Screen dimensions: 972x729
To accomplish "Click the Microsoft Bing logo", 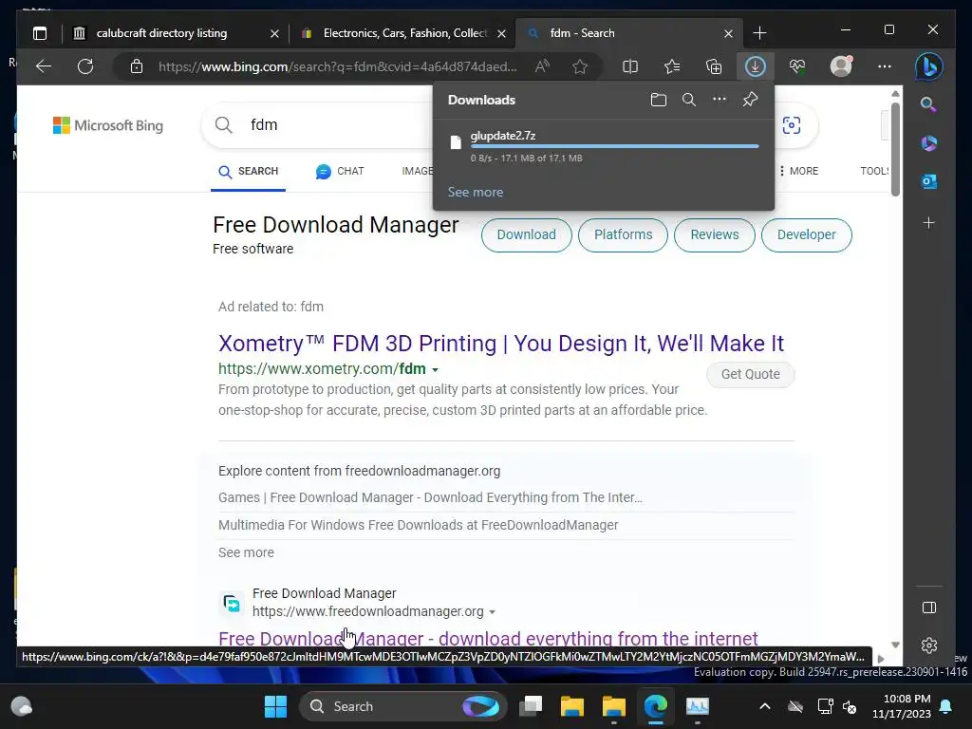I will coord(108,125).
